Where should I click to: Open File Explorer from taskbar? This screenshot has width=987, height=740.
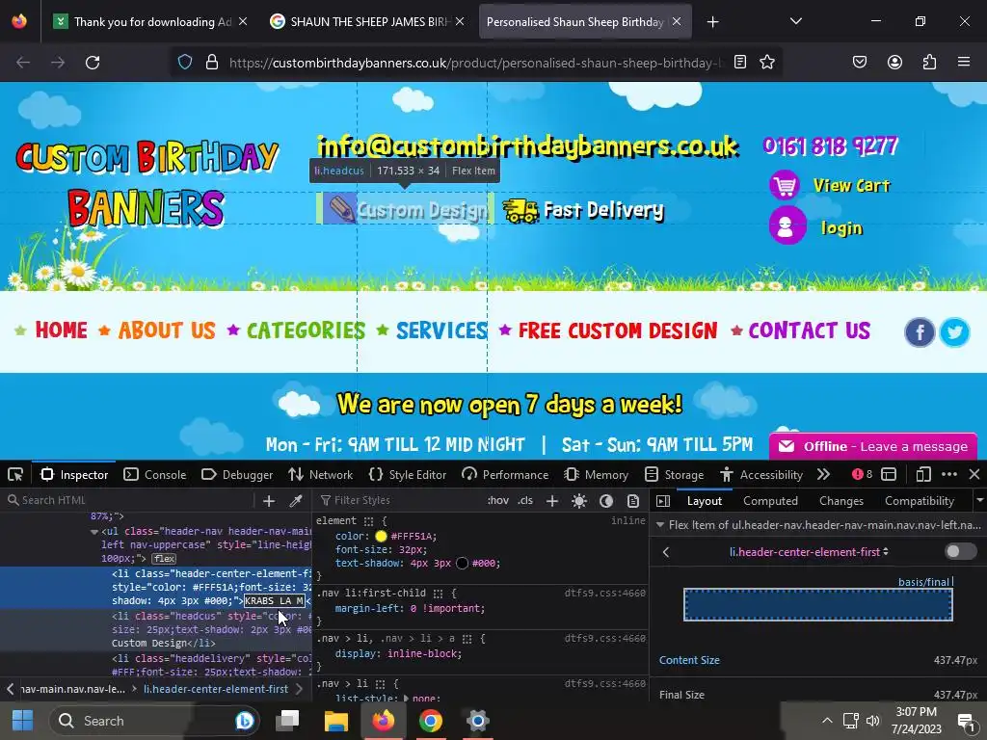(336, 721)
